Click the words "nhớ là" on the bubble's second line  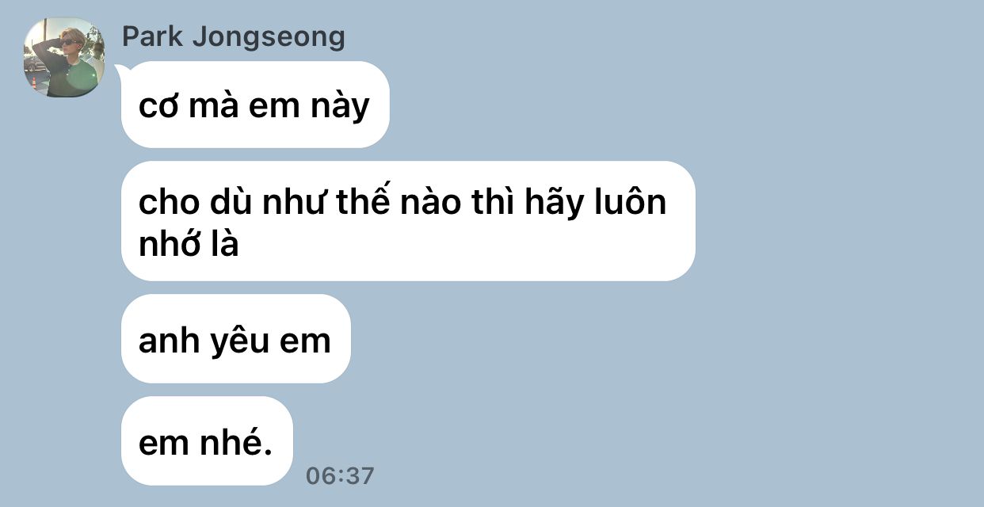(189, 245)
